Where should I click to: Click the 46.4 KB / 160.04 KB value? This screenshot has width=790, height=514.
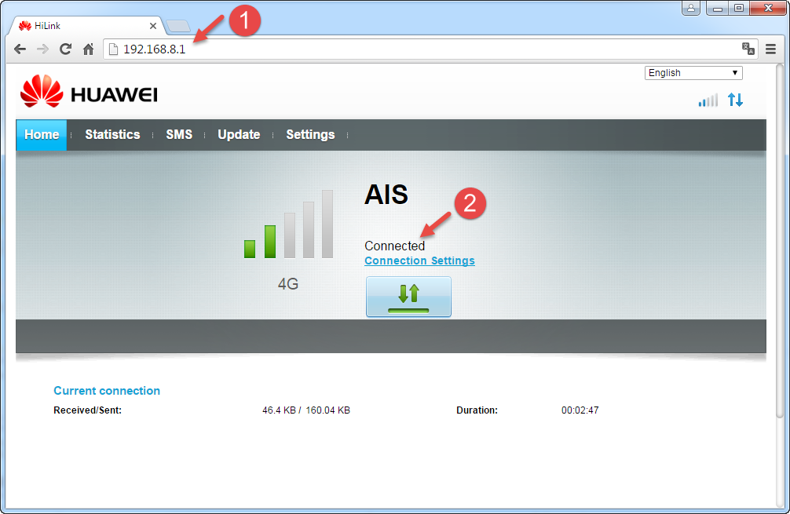[305, 410]
